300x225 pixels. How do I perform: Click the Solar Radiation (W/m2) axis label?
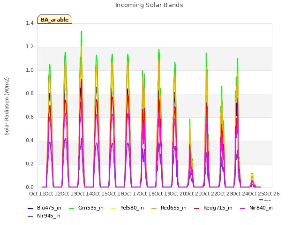pyautogui.click(x=7, y=106)
